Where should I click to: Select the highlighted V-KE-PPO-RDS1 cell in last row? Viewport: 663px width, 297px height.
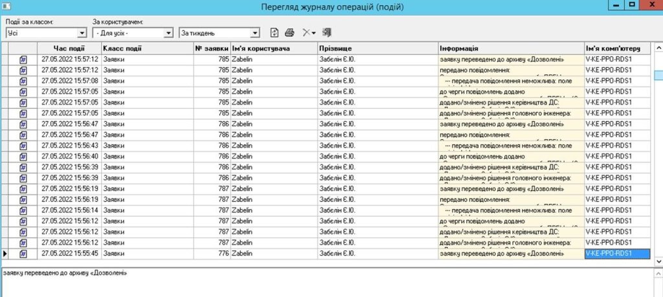[616, 254]
